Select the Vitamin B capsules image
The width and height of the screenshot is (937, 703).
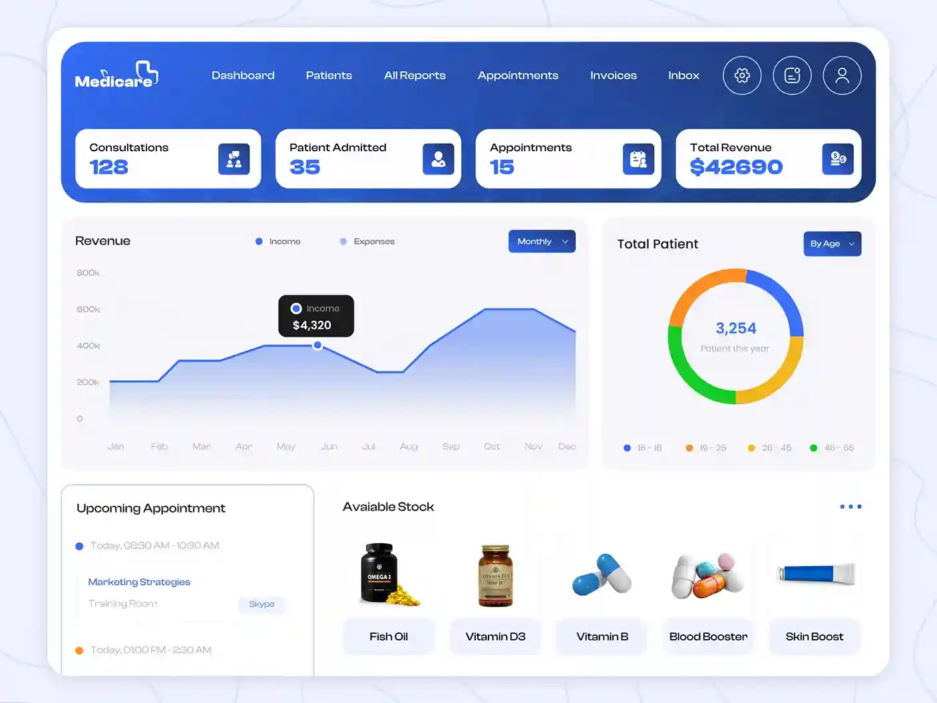(x=602, y=574)
